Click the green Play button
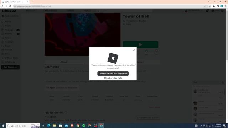Image resolution: width=228 pixels, height=128 pixels. [x=140, y=44]
